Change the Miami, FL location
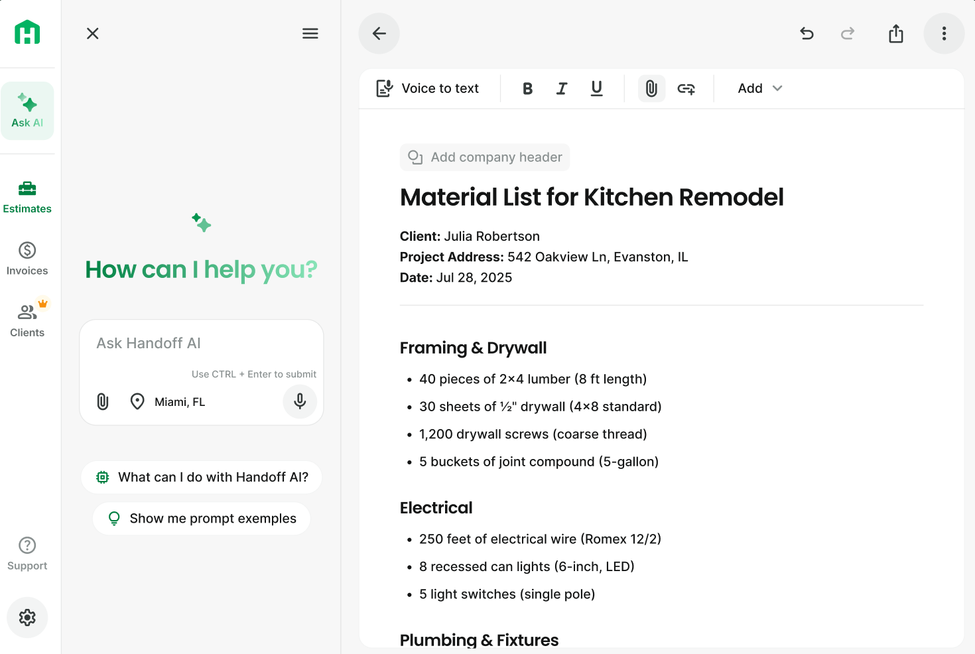 (x=180, y=402)
